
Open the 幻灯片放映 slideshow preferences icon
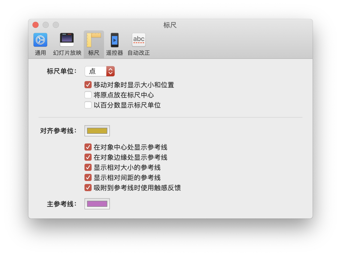pos(67,40)
